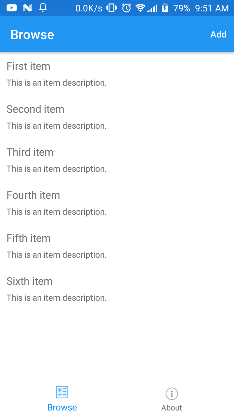The height and width of the screenshot is (417, 234).
Task: Tap the bell notification icon
Action: [x=43, y=7]
